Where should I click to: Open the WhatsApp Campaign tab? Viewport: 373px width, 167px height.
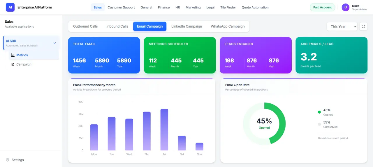[x=228, y=26]
